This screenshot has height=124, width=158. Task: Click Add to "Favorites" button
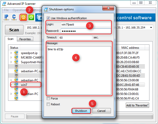tap(137, 105)
